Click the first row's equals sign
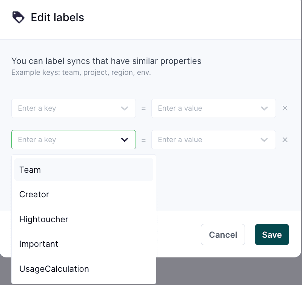This screenshot has width=302, height=285. point(143,109)
